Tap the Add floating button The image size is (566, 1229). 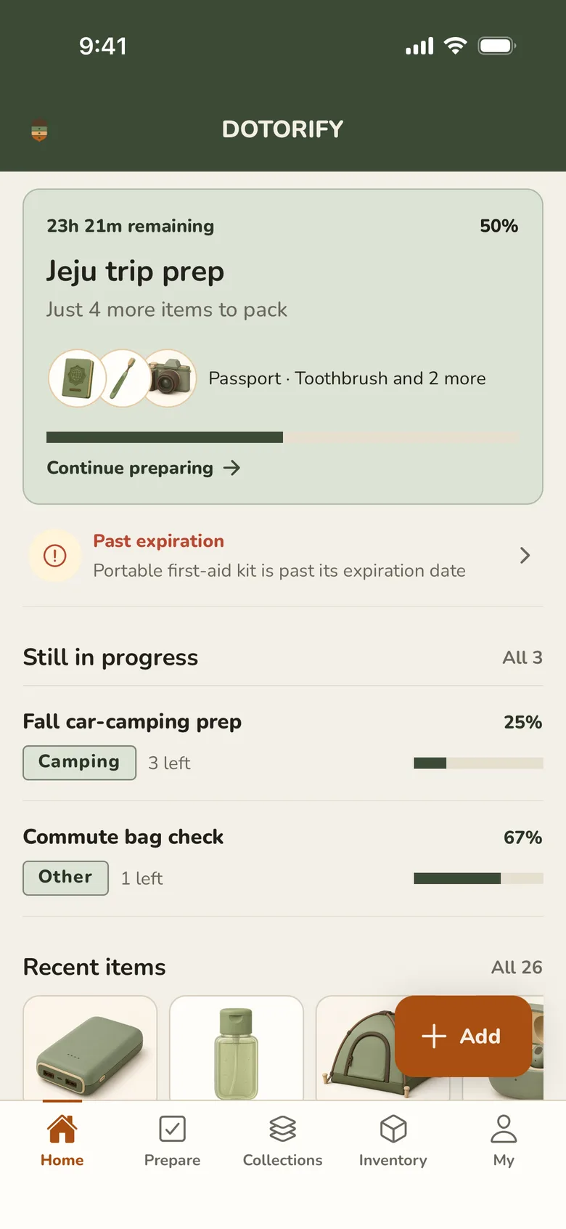[x=463, y=1036]
